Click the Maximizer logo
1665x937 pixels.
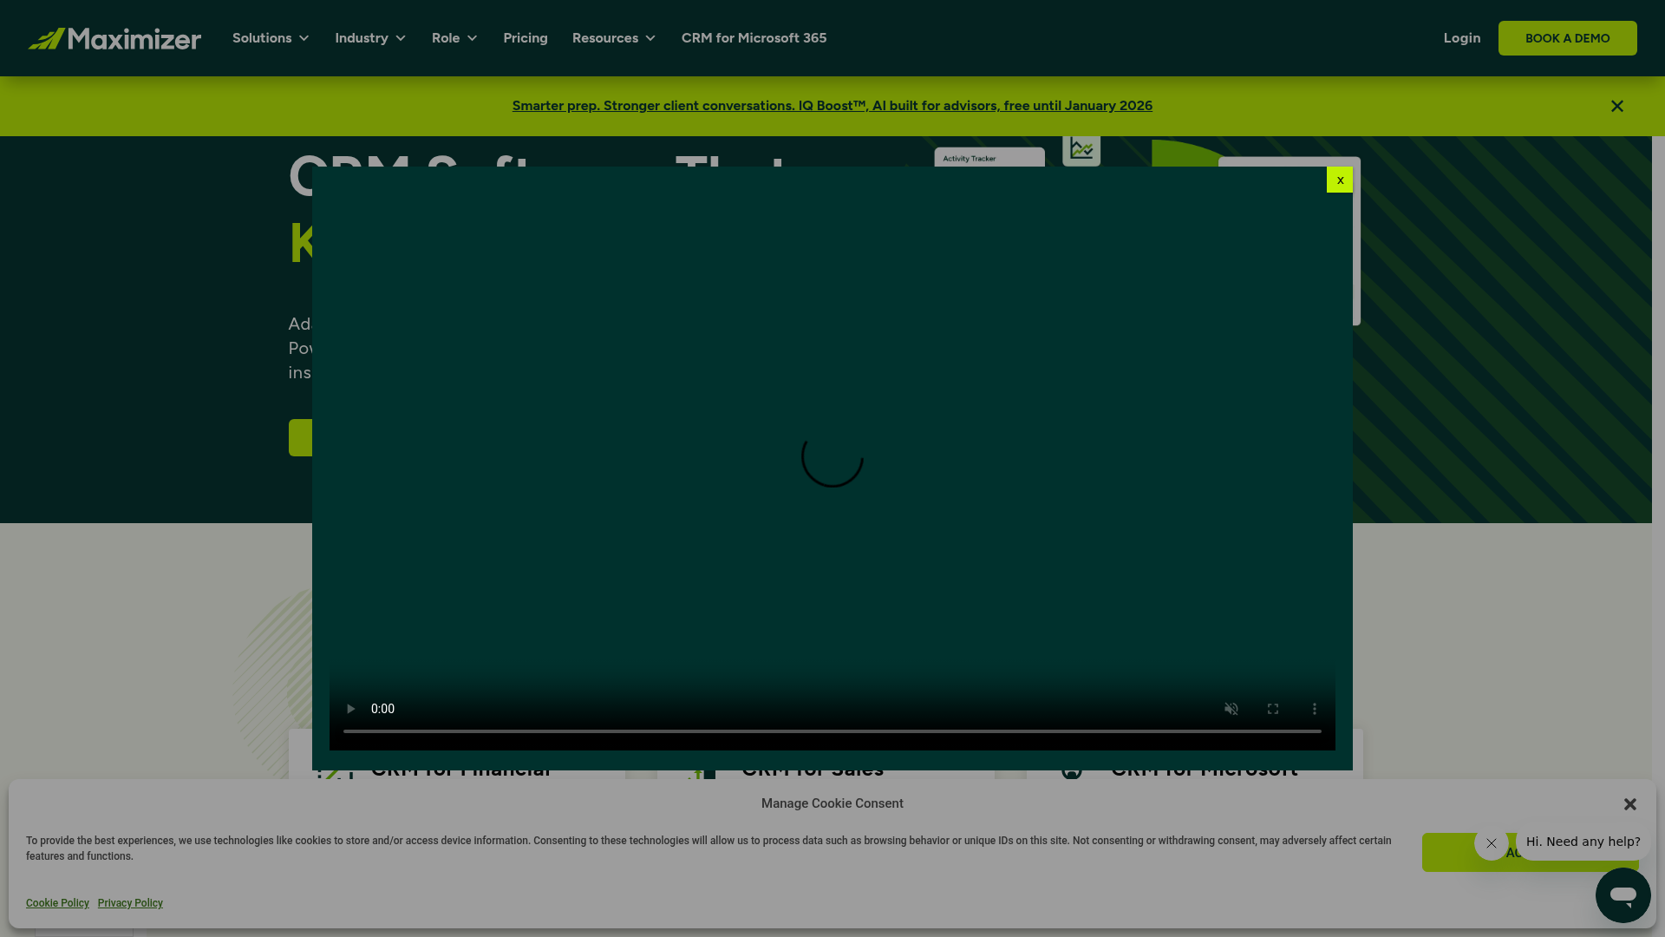point(114,37)
